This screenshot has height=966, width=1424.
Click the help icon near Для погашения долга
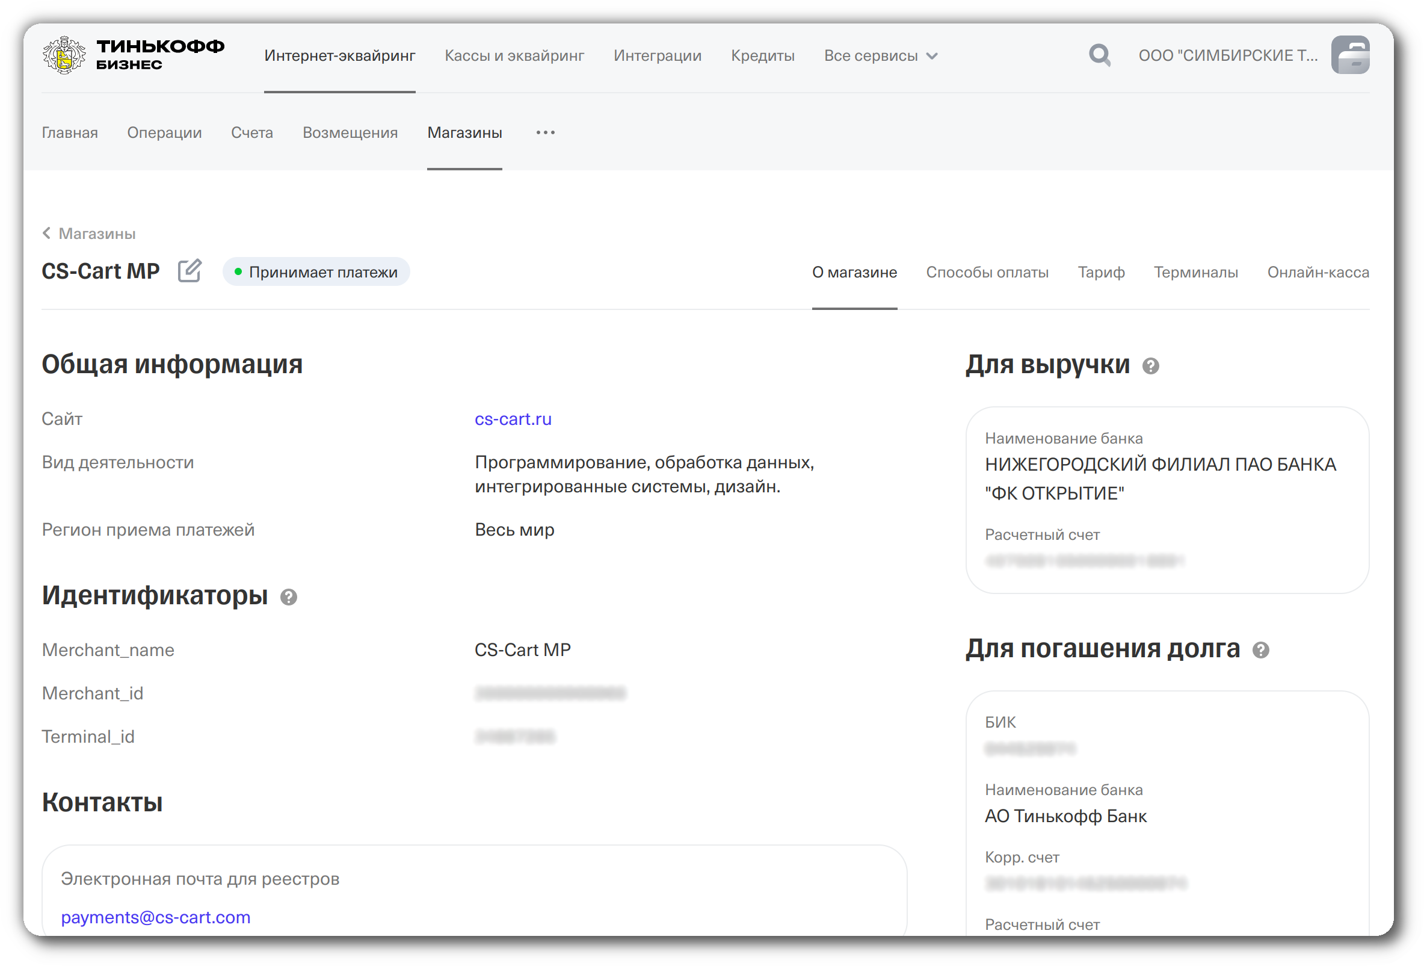pos(1260,651)
